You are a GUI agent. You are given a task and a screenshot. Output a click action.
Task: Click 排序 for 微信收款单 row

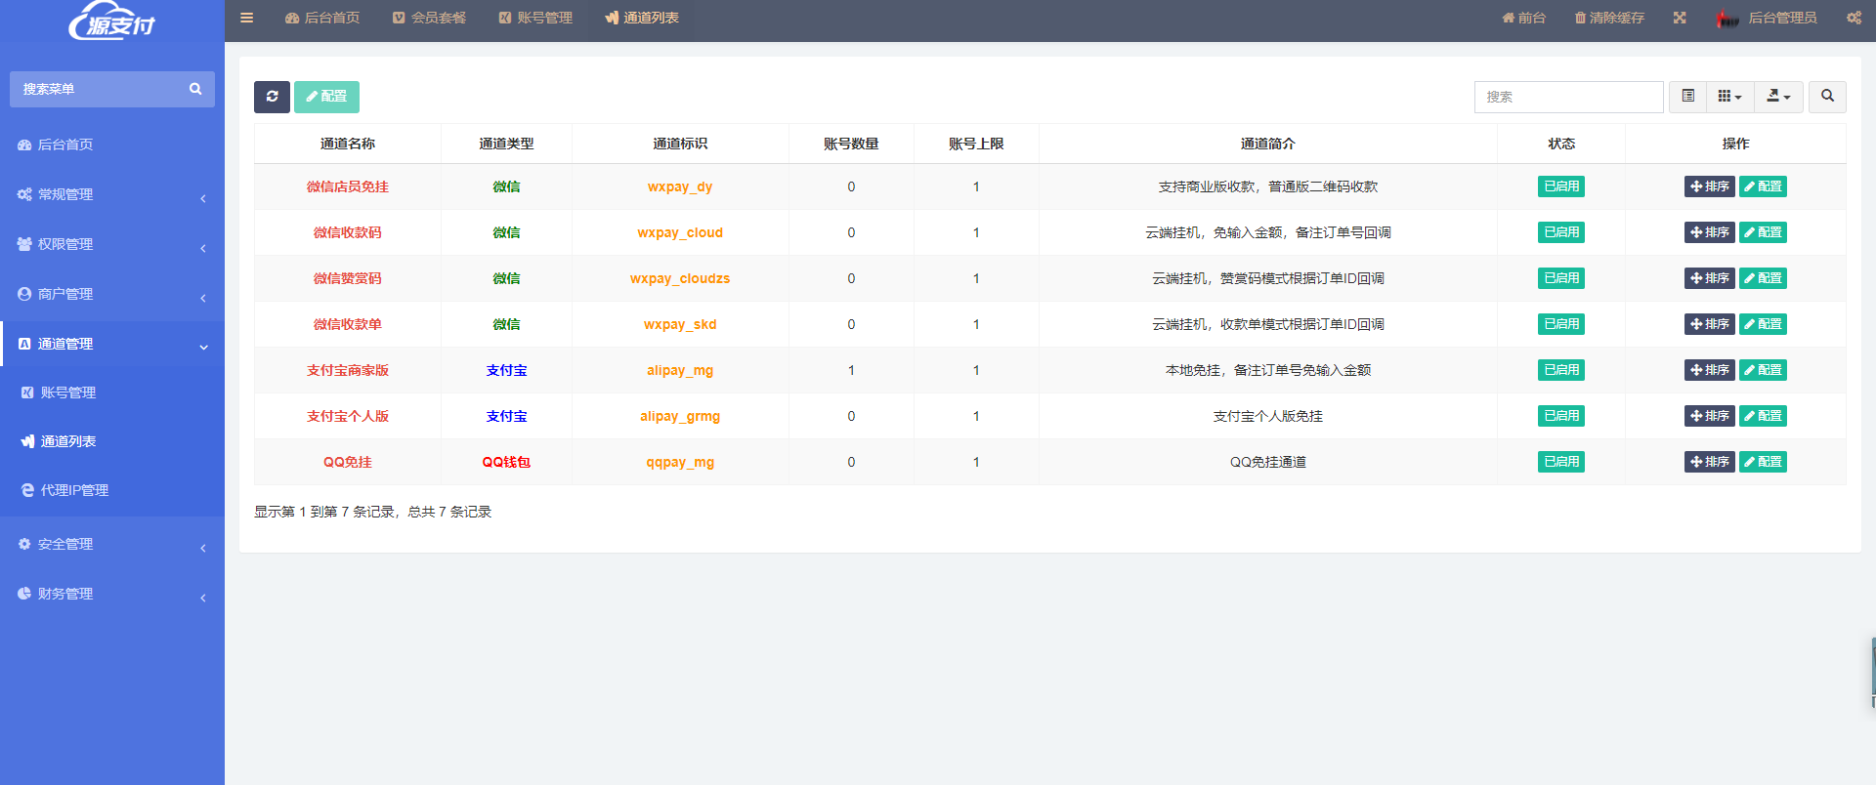(1709, 324)
